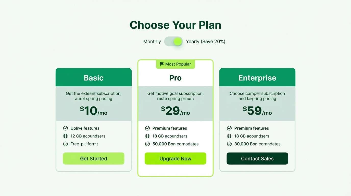Click the stacked layers icon beside 18 GB in Pro

coord(147,136)
